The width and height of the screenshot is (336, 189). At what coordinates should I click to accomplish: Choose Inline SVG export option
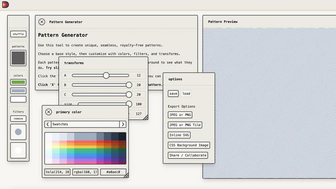pyautogui.click(x=179, y=135)
